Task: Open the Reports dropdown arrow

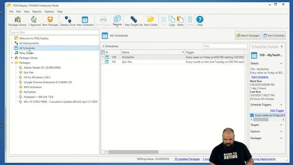Action: click(117, 27)
